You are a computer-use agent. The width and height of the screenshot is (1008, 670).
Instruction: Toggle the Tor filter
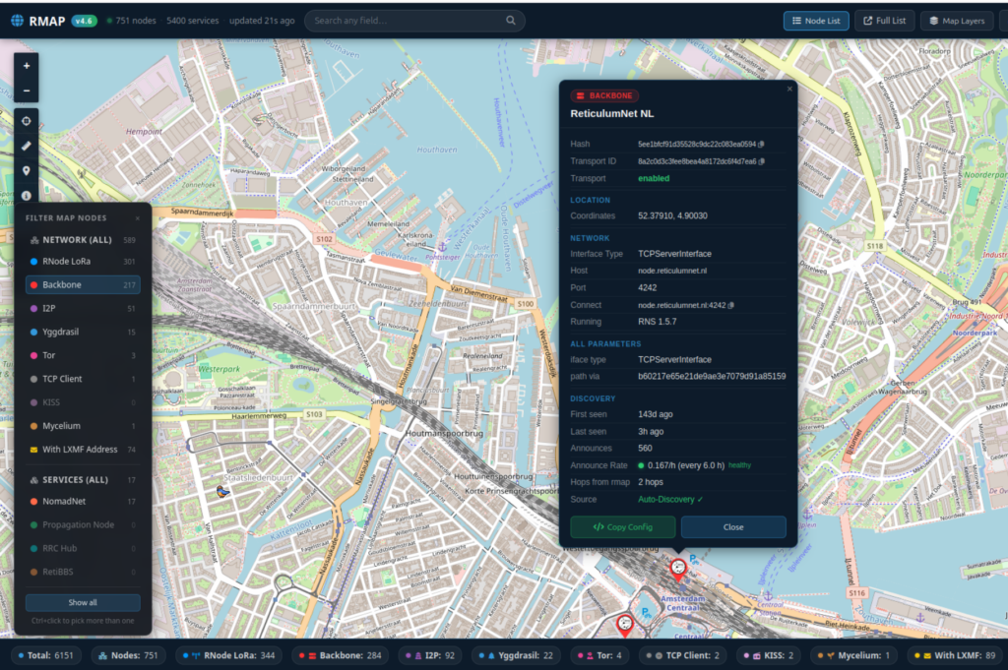(83, 355)
